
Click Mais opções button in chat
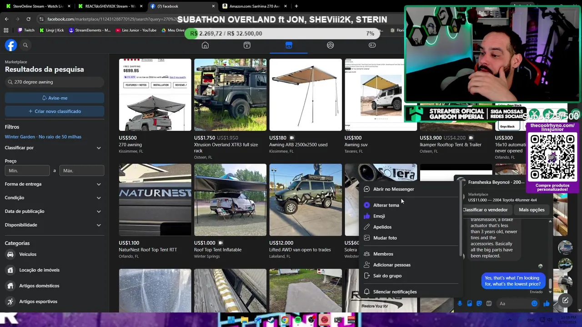pyautogui.click(x=532, y=210)
